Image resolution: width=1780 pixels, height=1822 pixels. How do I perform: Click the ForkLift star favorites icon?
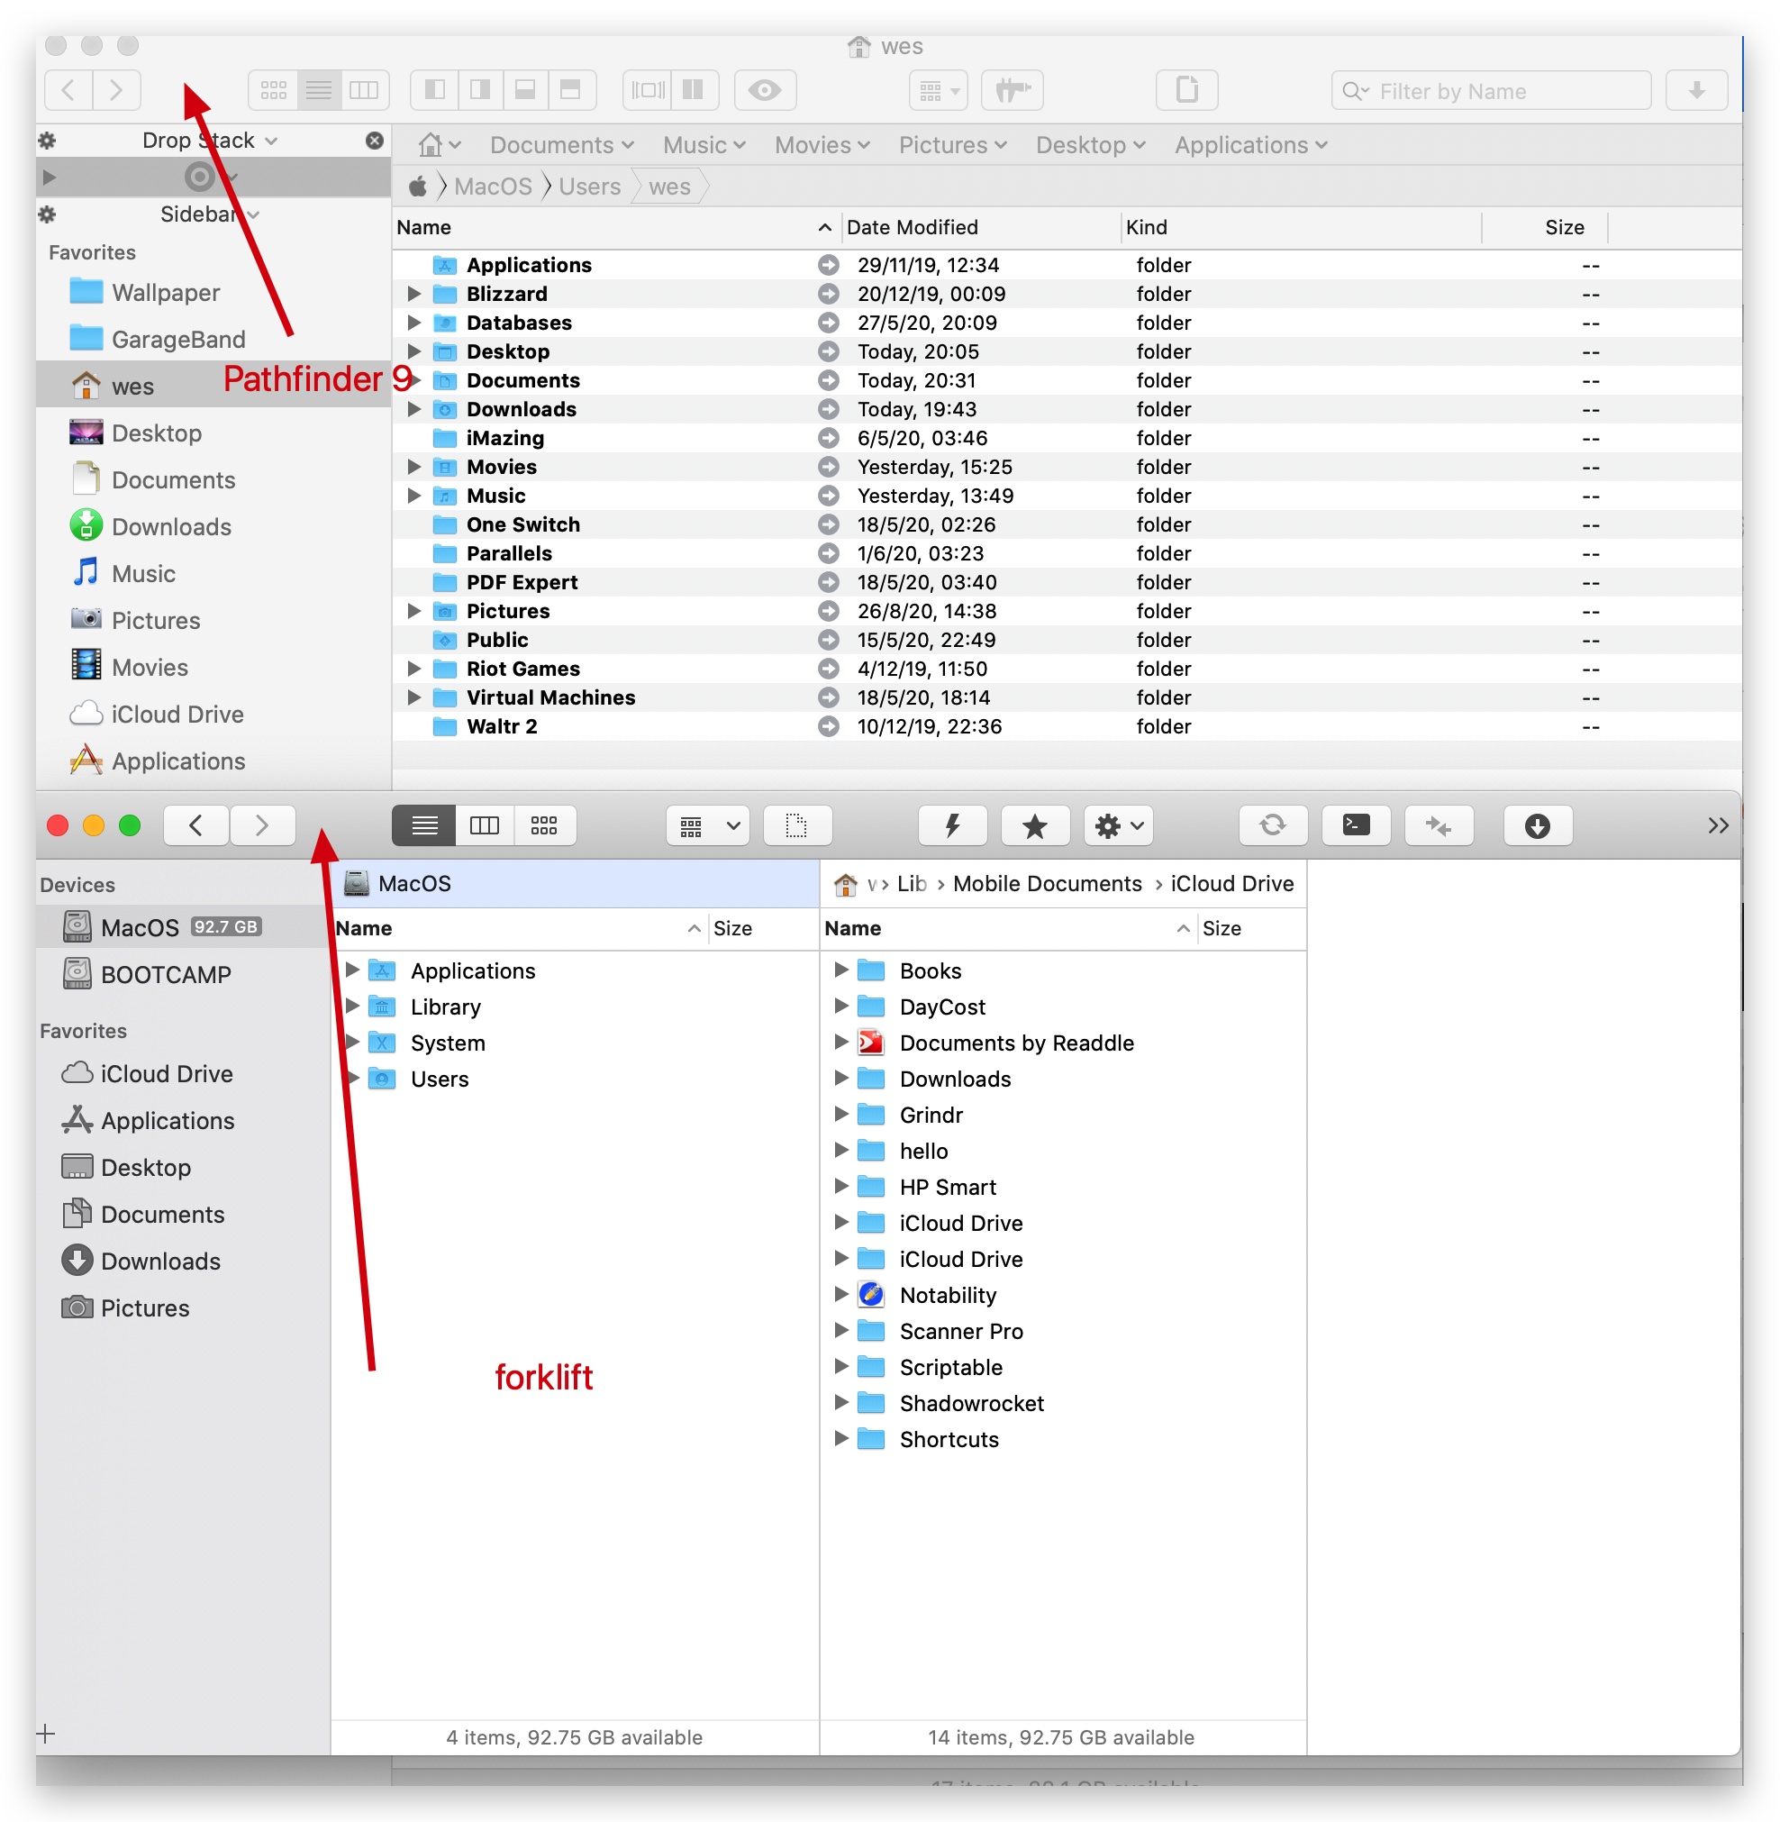[x=1034, y=826]
